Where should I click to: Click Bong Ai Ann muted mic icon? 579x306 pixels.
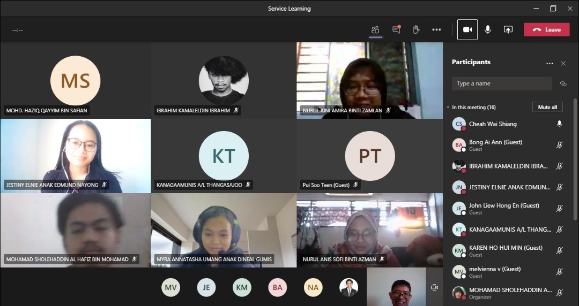[x=559, y=145]
